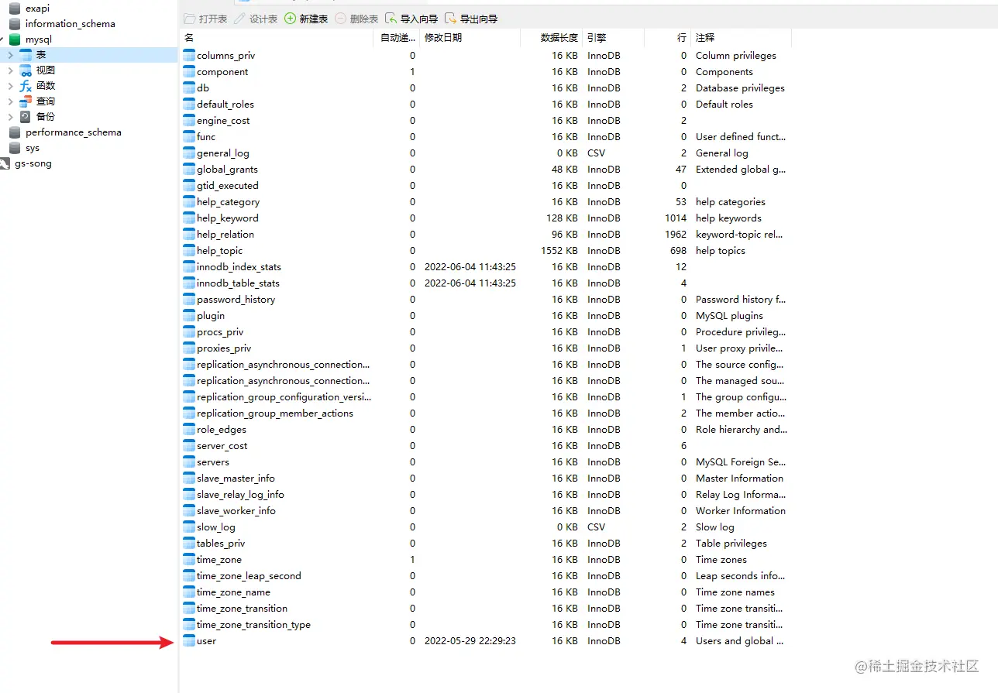
Task: Click the exapi database icon
Action: (15, 8)
